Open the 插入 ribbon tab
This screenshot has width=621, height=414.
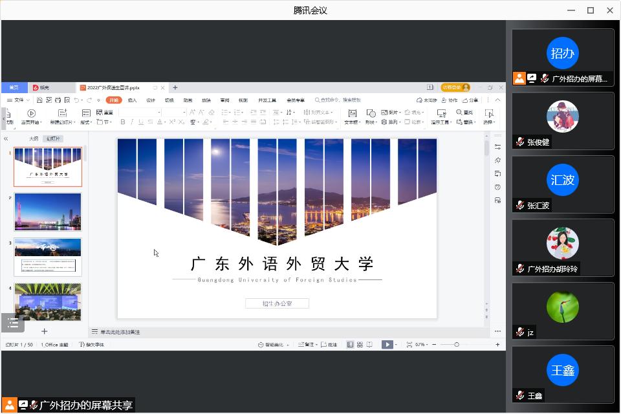tap(132, 100)
